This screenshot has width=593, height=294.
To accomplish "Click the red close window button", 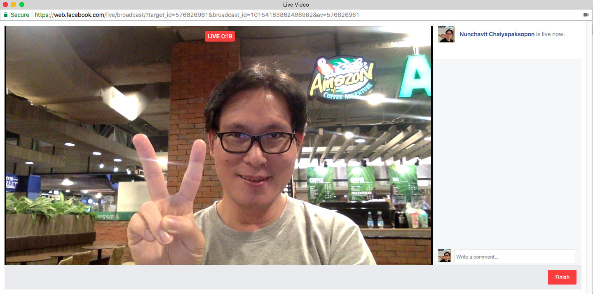I will (x=5, y=5).
